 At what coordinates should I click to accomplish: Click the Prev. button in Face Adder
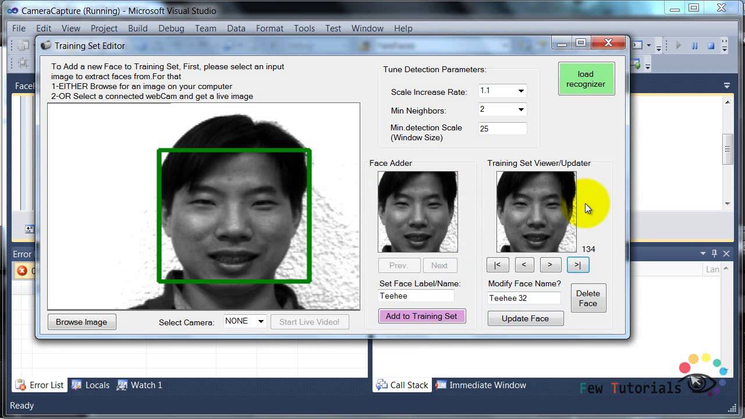coord(398,265)
